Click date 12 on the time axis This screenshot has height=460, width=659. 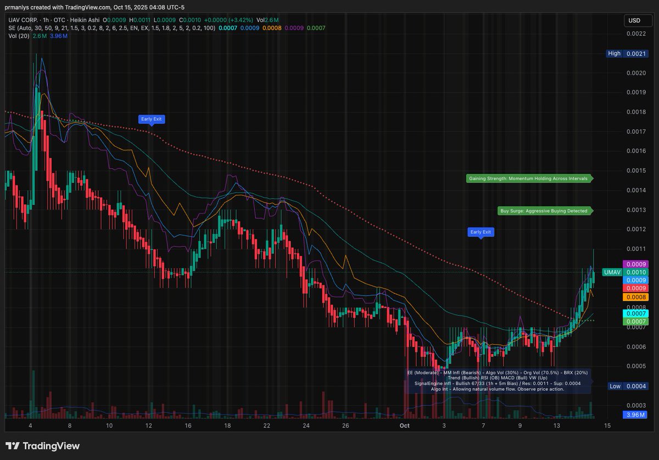click(149, 425)
